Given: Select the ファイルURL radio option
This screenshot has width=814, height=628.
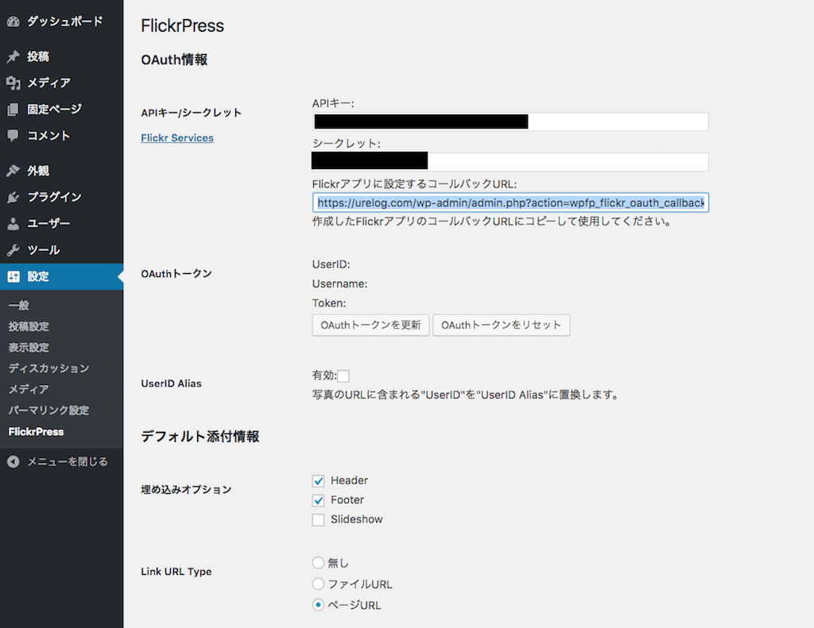Looking at the screenshot, I should pyautogui.click(x=318, y=584).
